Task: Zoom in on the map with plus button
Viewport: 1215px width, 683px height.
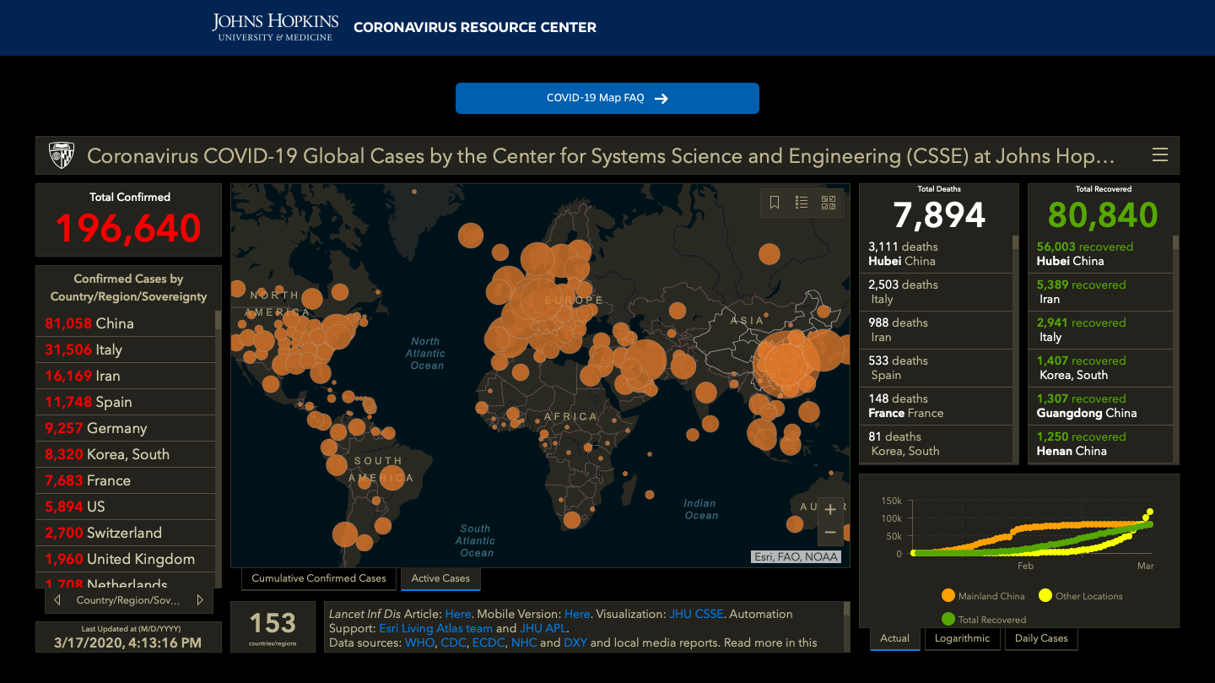Action: [x=830, y=509]
